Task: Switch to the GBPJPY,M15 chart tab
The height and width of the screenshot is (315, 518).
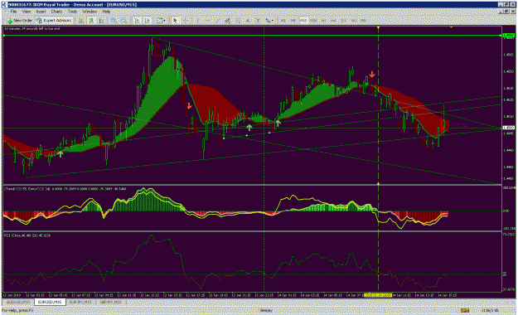Action: pos(111,302)
